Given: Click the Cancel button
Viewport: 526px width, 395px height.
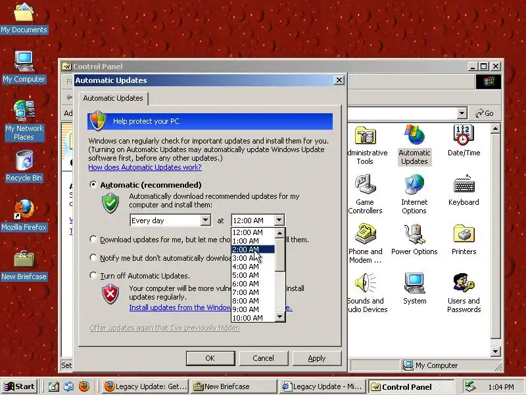Looking at the screenshot, I should click(264, 358).
